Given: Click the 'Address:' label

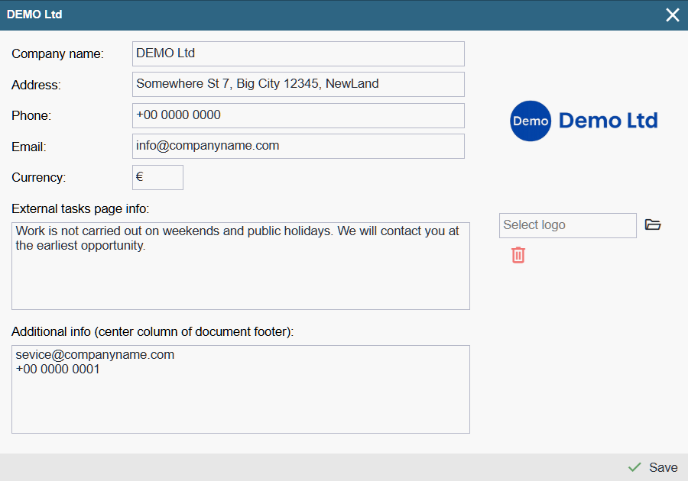Looking at the screenshot, I should pos(36,85).
